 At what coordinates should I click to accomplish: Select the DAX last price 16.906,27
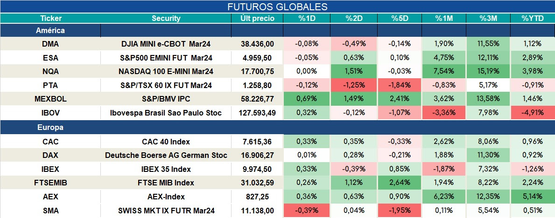pyautogui.click(x=257, y=156)
